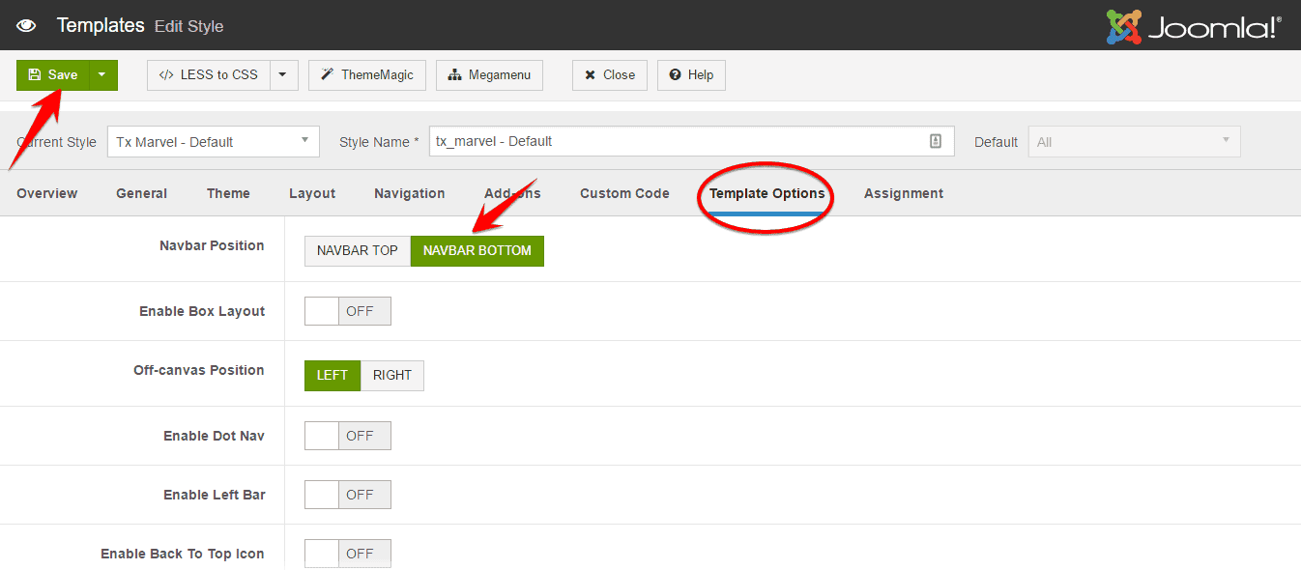This screenshot has height=570, width=1301.
Task: Open the Assignment tab
Action: pos(903,192)
